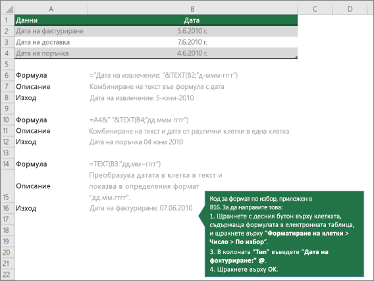Click 'Изход' label in row 16
374x281 pixels.
click(x=26, y=209)
